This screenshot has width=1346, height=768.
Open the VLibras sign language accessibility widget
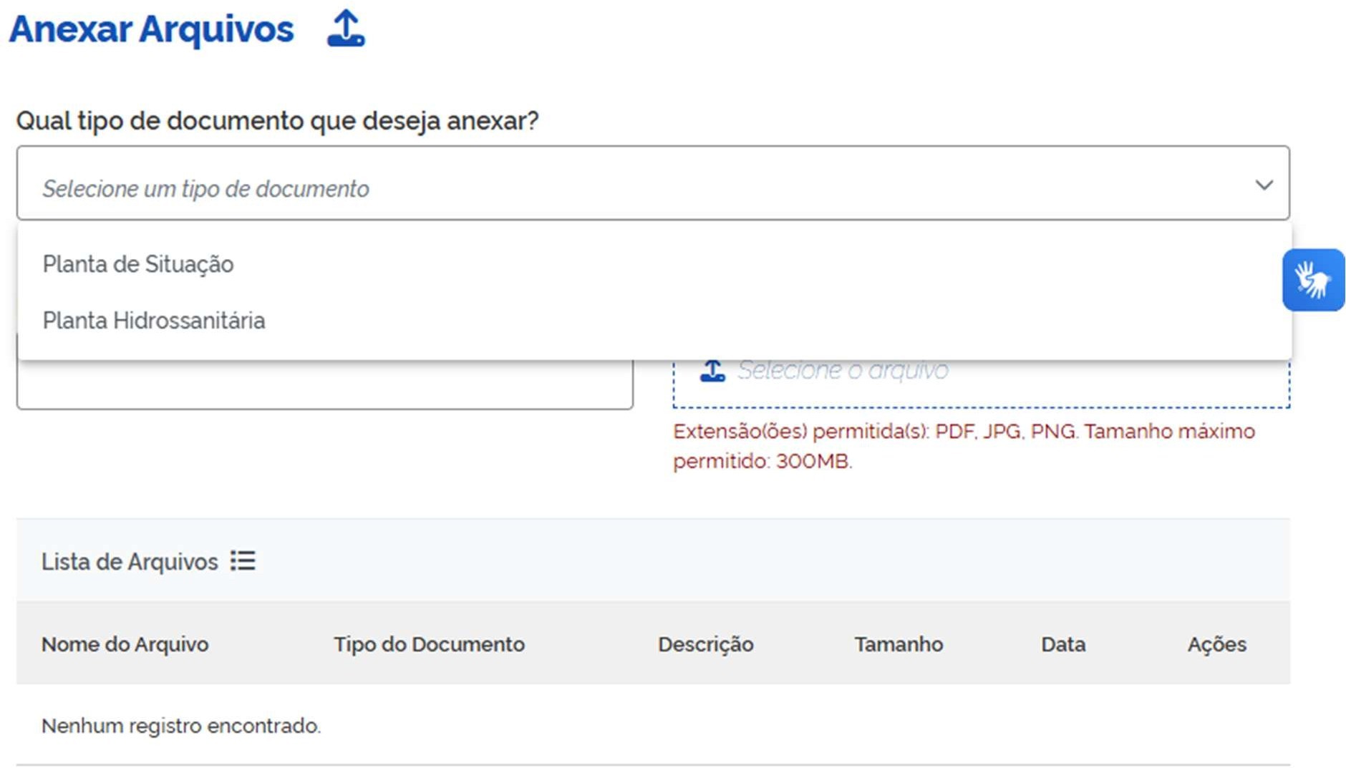[x=1312, y=280]
